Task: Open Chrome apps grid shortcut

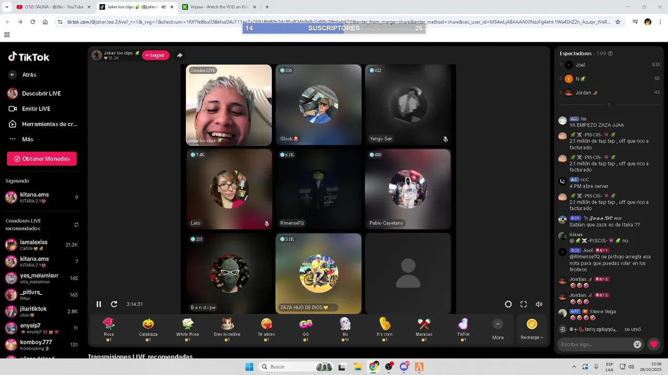Action: click(x=7, y=35)
